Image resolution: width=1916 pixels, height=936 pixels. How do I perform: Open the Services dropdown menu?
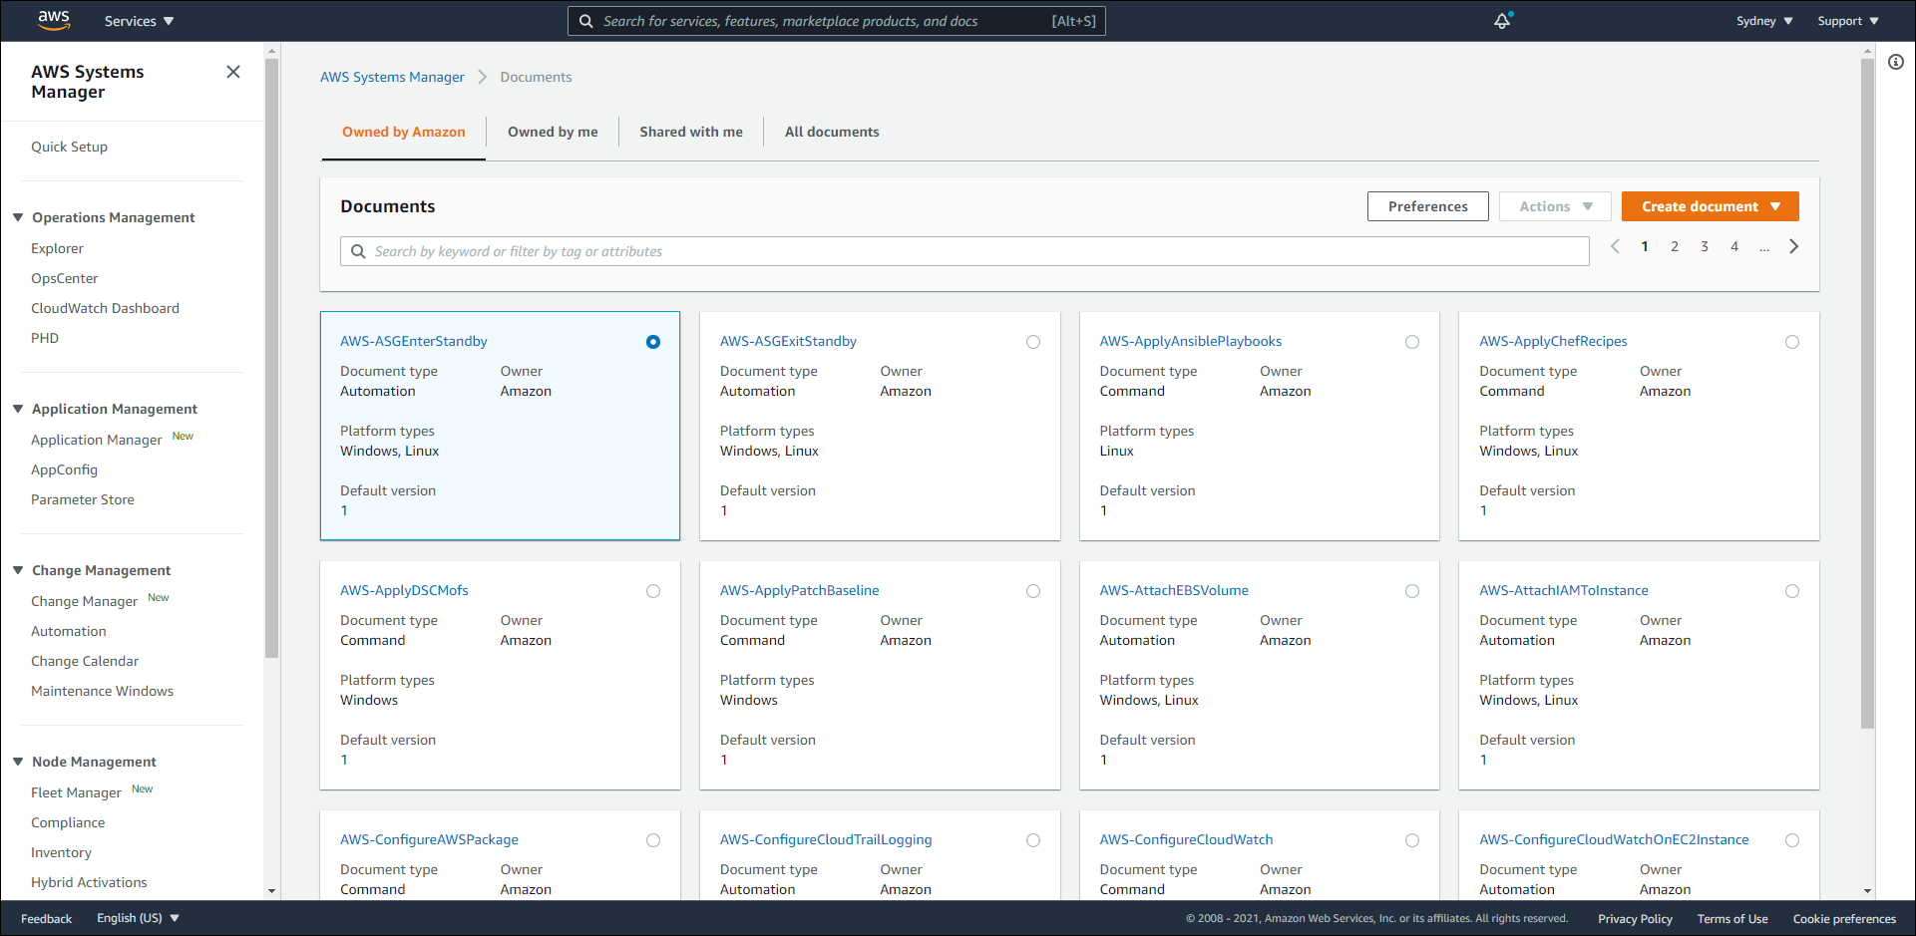point(139,21)
